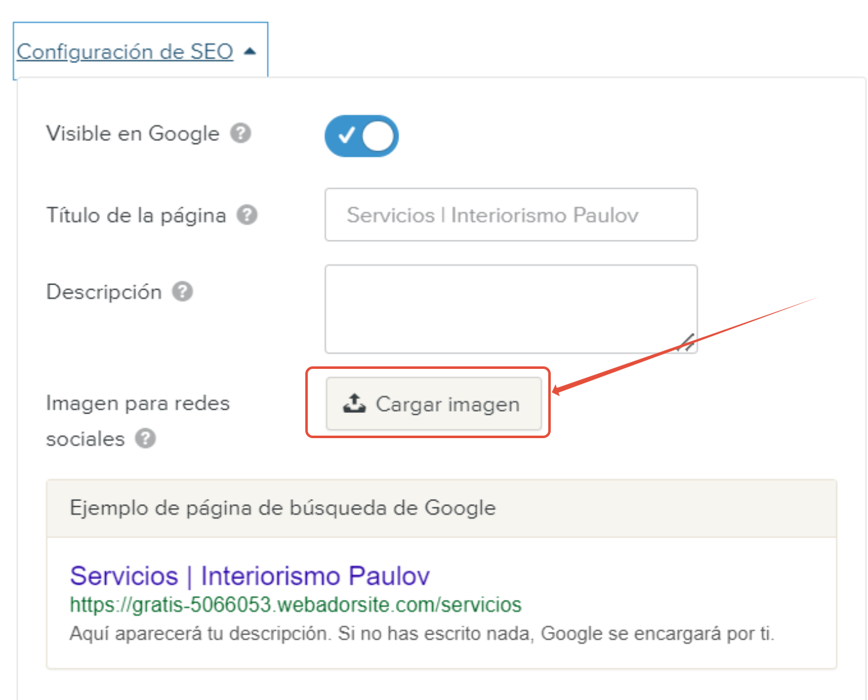Collapse the Configuración de SEO section
This screenshot has width=868, height=700.
[136, 52]
